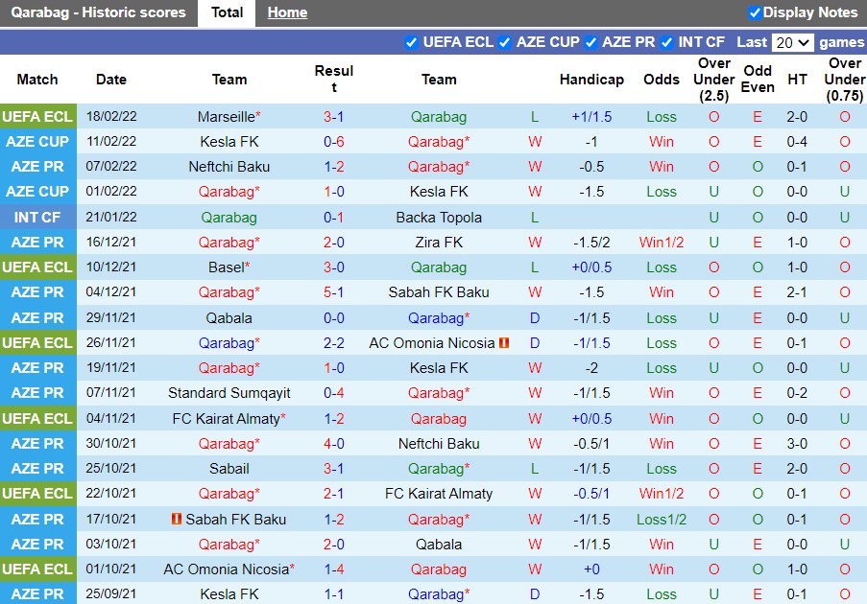Click Backa Topola team name
Image resolution: width=867 pixels, height=604 pixels.
tap(439, 218)
